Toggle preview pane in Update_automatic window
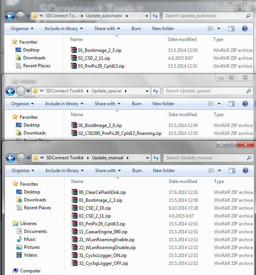The height and width of the screenshot is (275, 256). pos(231,29)
